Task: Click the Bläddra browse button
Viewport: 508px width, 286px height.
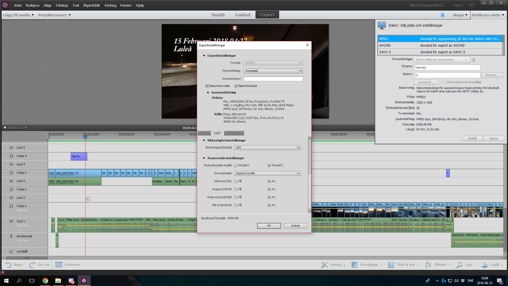Action: point(492,75)
